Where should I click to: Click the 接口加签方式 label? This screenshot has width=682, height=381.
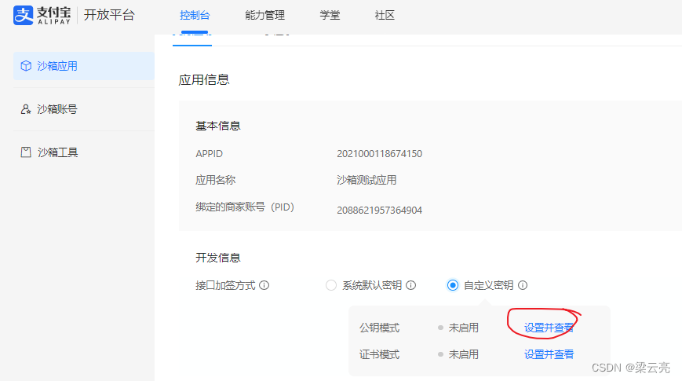click(225, 285)
